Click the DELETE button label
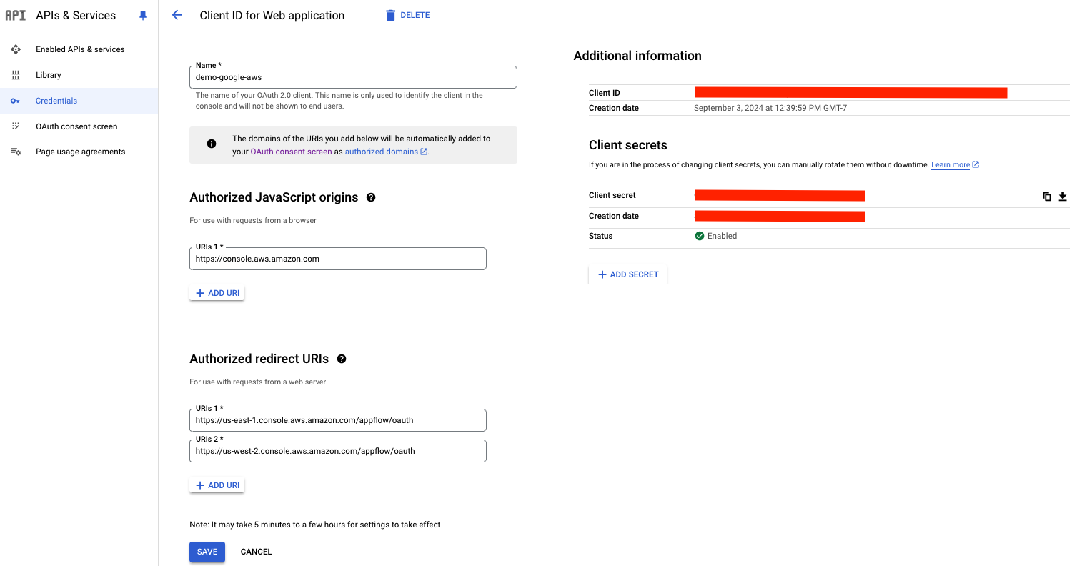The width and height of the screenshot is (1077, 566). pos(415,15)
